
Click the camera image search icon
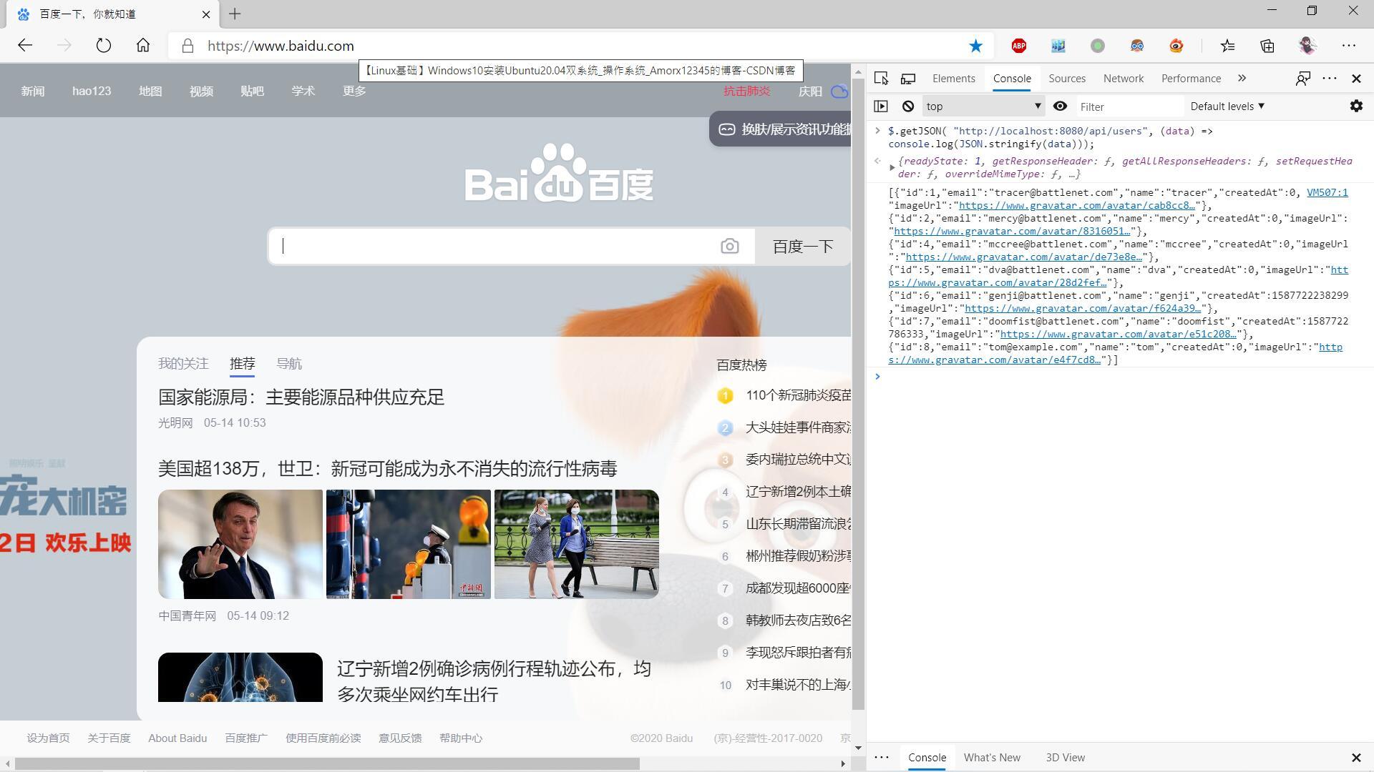(729, 247)
